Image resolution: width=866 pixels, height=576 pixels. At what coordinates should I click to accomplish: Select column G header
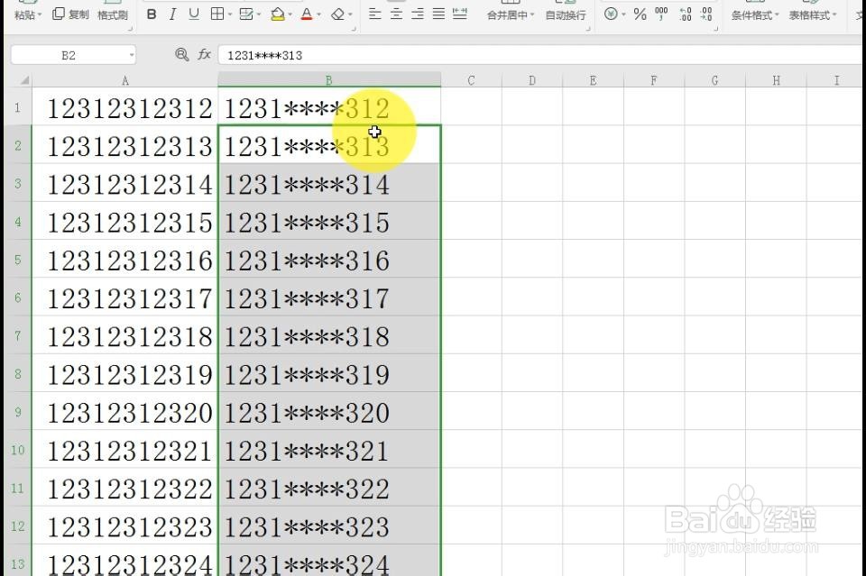coord(714,80)
